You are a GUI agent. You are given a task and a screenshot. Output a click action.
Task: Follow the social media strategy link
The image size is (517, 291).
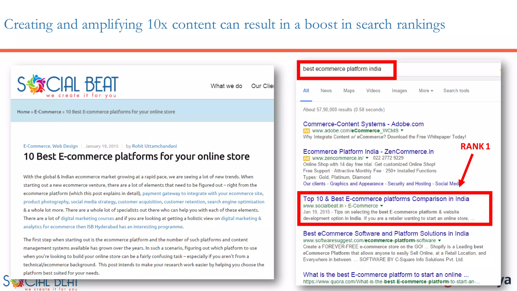click(93, 202)
